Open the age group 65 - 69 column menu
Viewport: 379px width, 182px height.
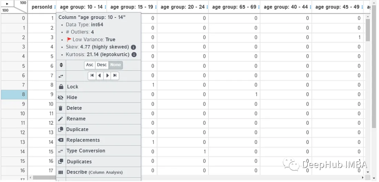[x=259, y=7]
